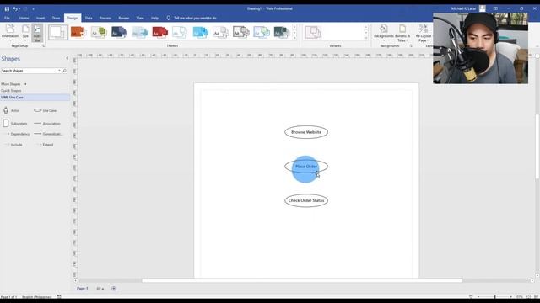
Task: Select the Extend connector shape
Action: 44,145
